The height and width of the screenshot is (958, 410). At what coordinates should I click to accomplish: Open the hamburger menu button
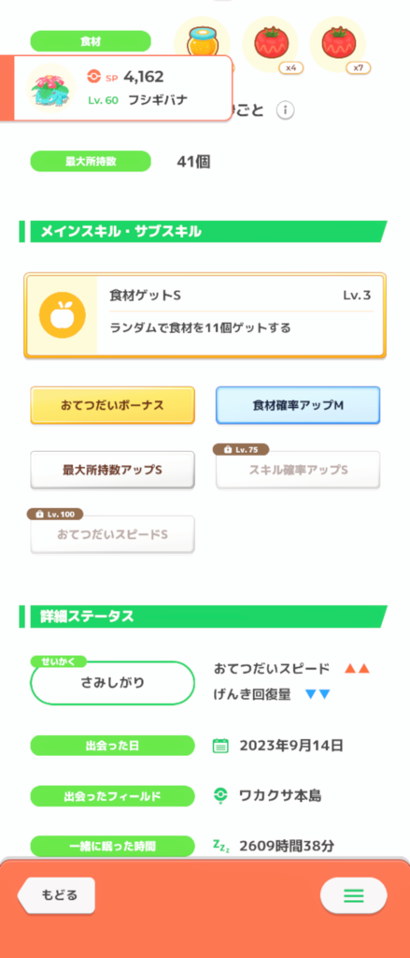tap(354, 895)
